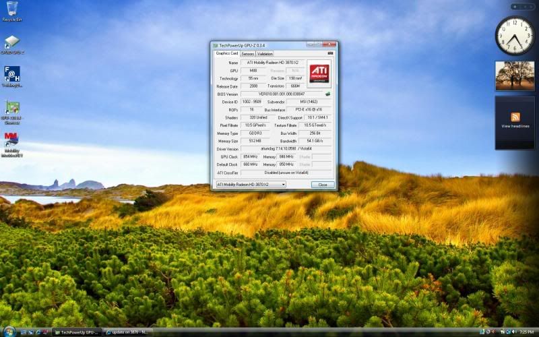Click the Memory Type field showing GDDR3
Screen dimensions: 539x337
[255, 133]
